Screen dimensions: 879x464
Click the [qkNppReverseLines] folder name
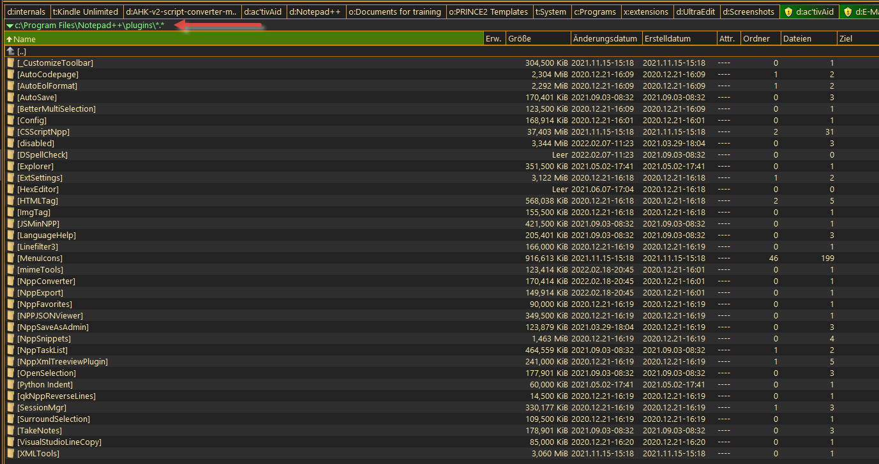(56, 396)
